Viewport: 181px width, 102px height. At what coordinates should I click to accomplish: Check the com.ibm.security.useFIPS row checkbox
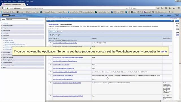click(50, 65)
